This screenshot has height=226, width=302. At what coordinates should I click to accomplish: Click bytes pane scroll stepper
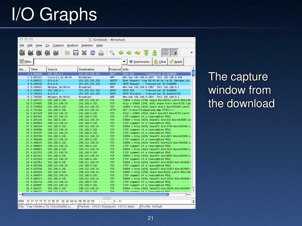point(193,201)
